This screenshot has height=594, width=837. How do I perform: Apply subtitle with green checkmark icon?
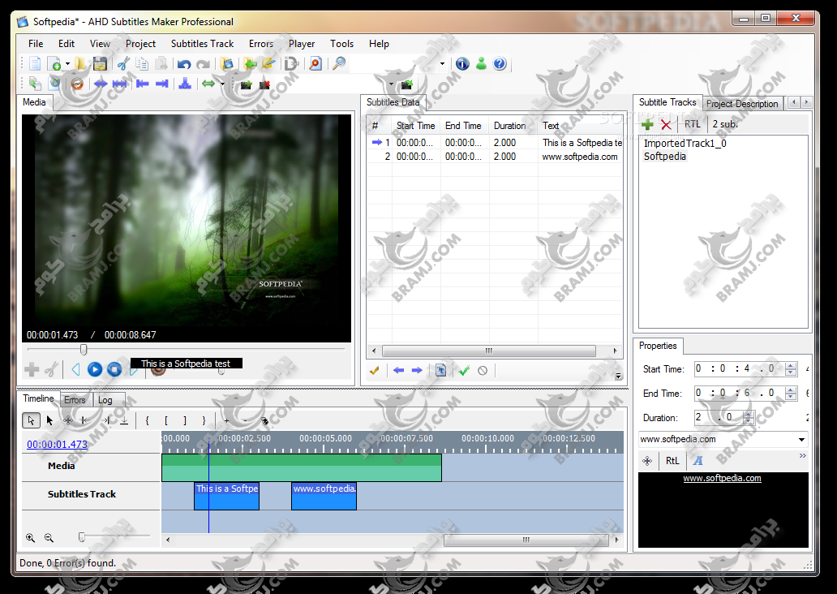[464, 370]
